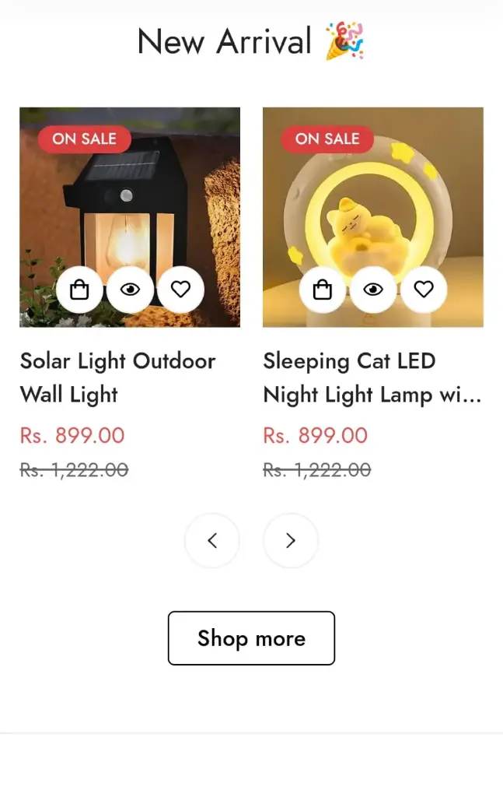The width and height of the screenshot is (503, 797).
Task: Click the Shop more button
Action: (251, 638)
